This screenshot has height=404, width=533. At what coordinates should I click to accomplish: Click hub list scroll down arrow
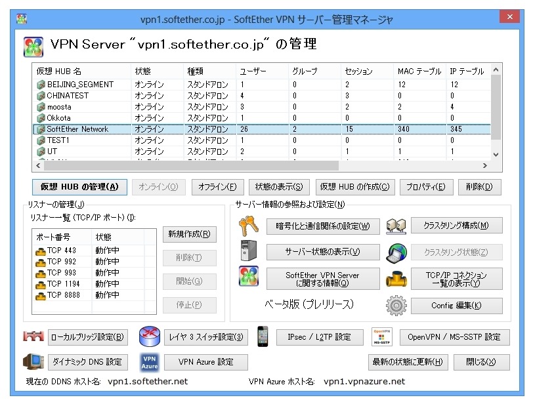[496, 155]
